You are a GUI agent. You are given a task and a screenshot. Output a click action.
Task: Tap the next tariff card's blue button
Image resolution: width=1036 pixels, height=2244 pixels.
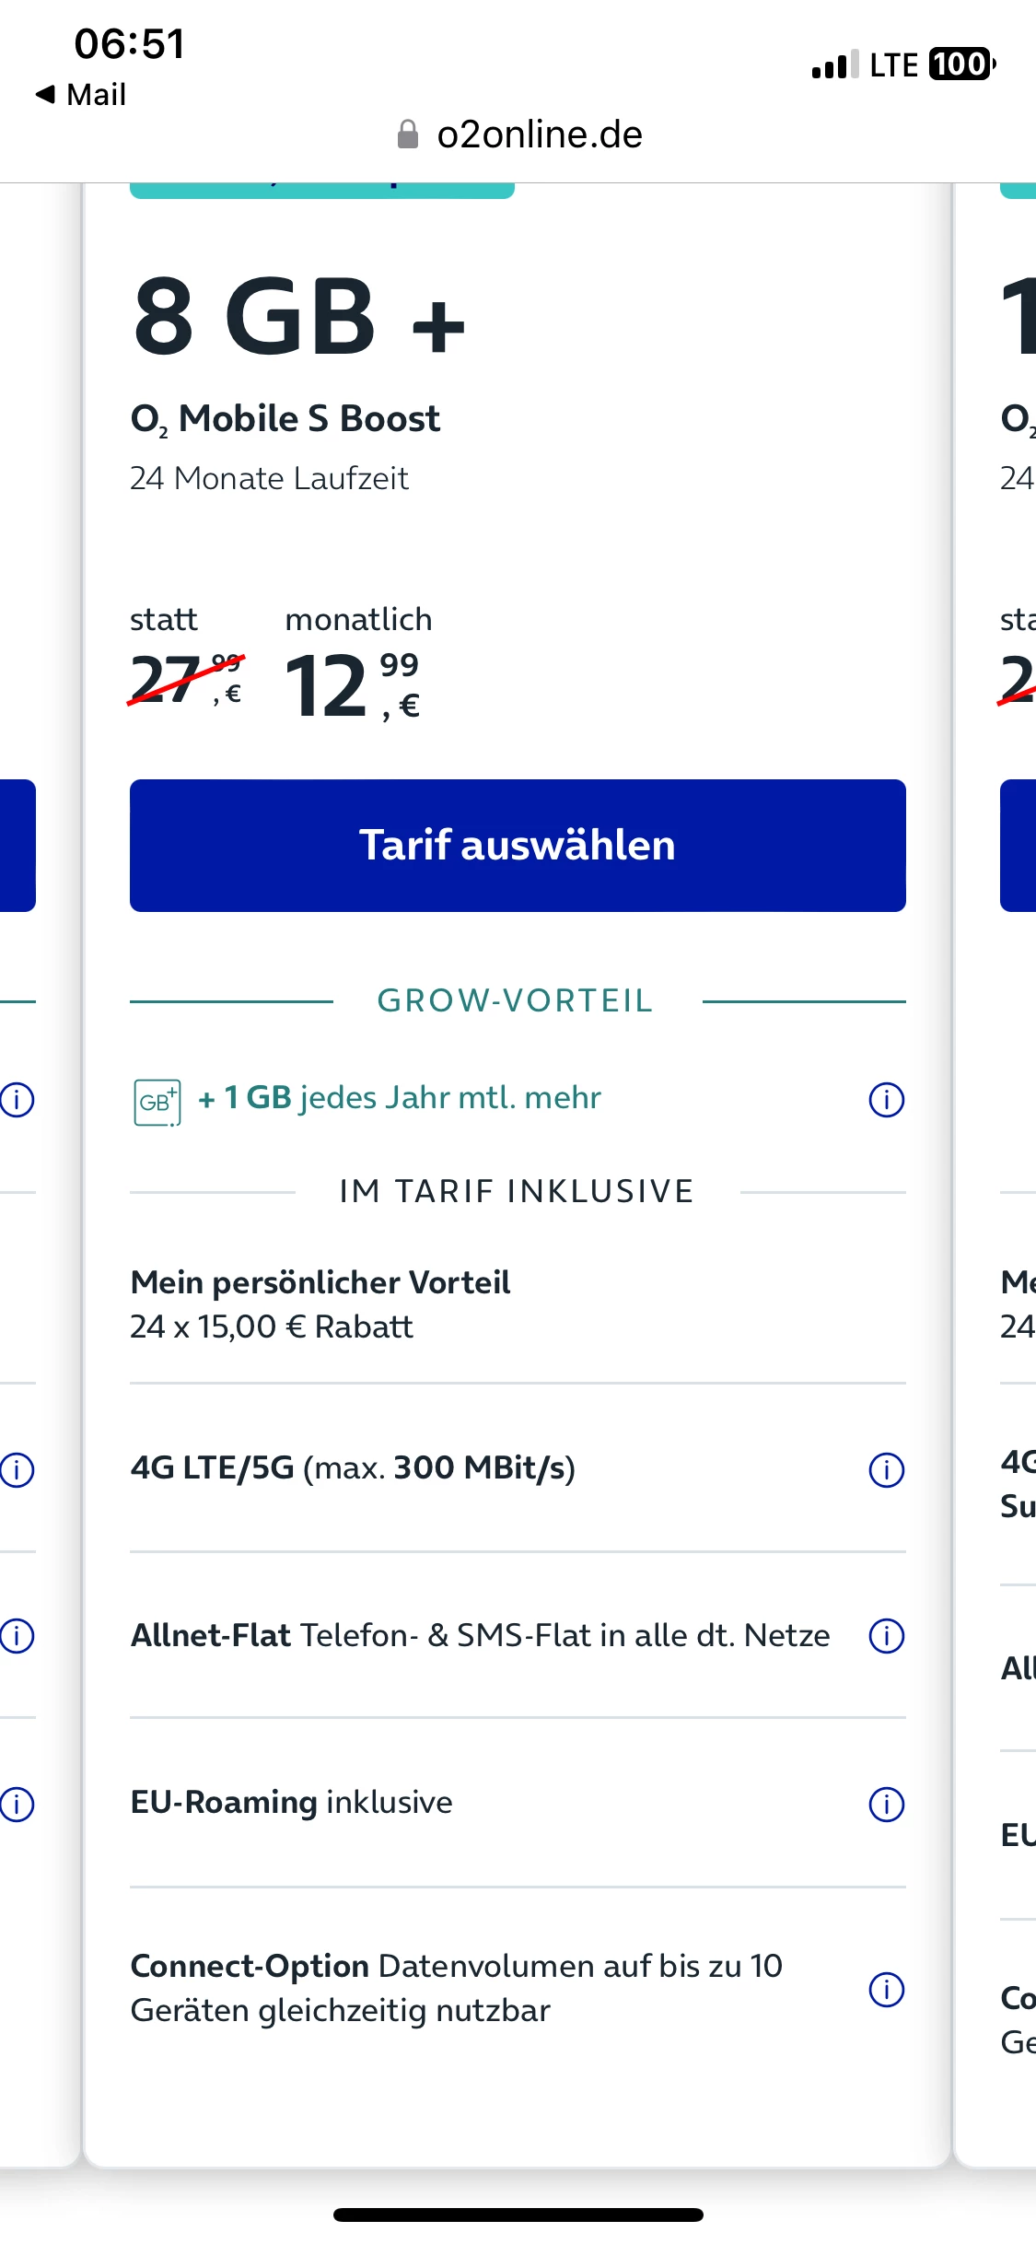point(1018,846)
